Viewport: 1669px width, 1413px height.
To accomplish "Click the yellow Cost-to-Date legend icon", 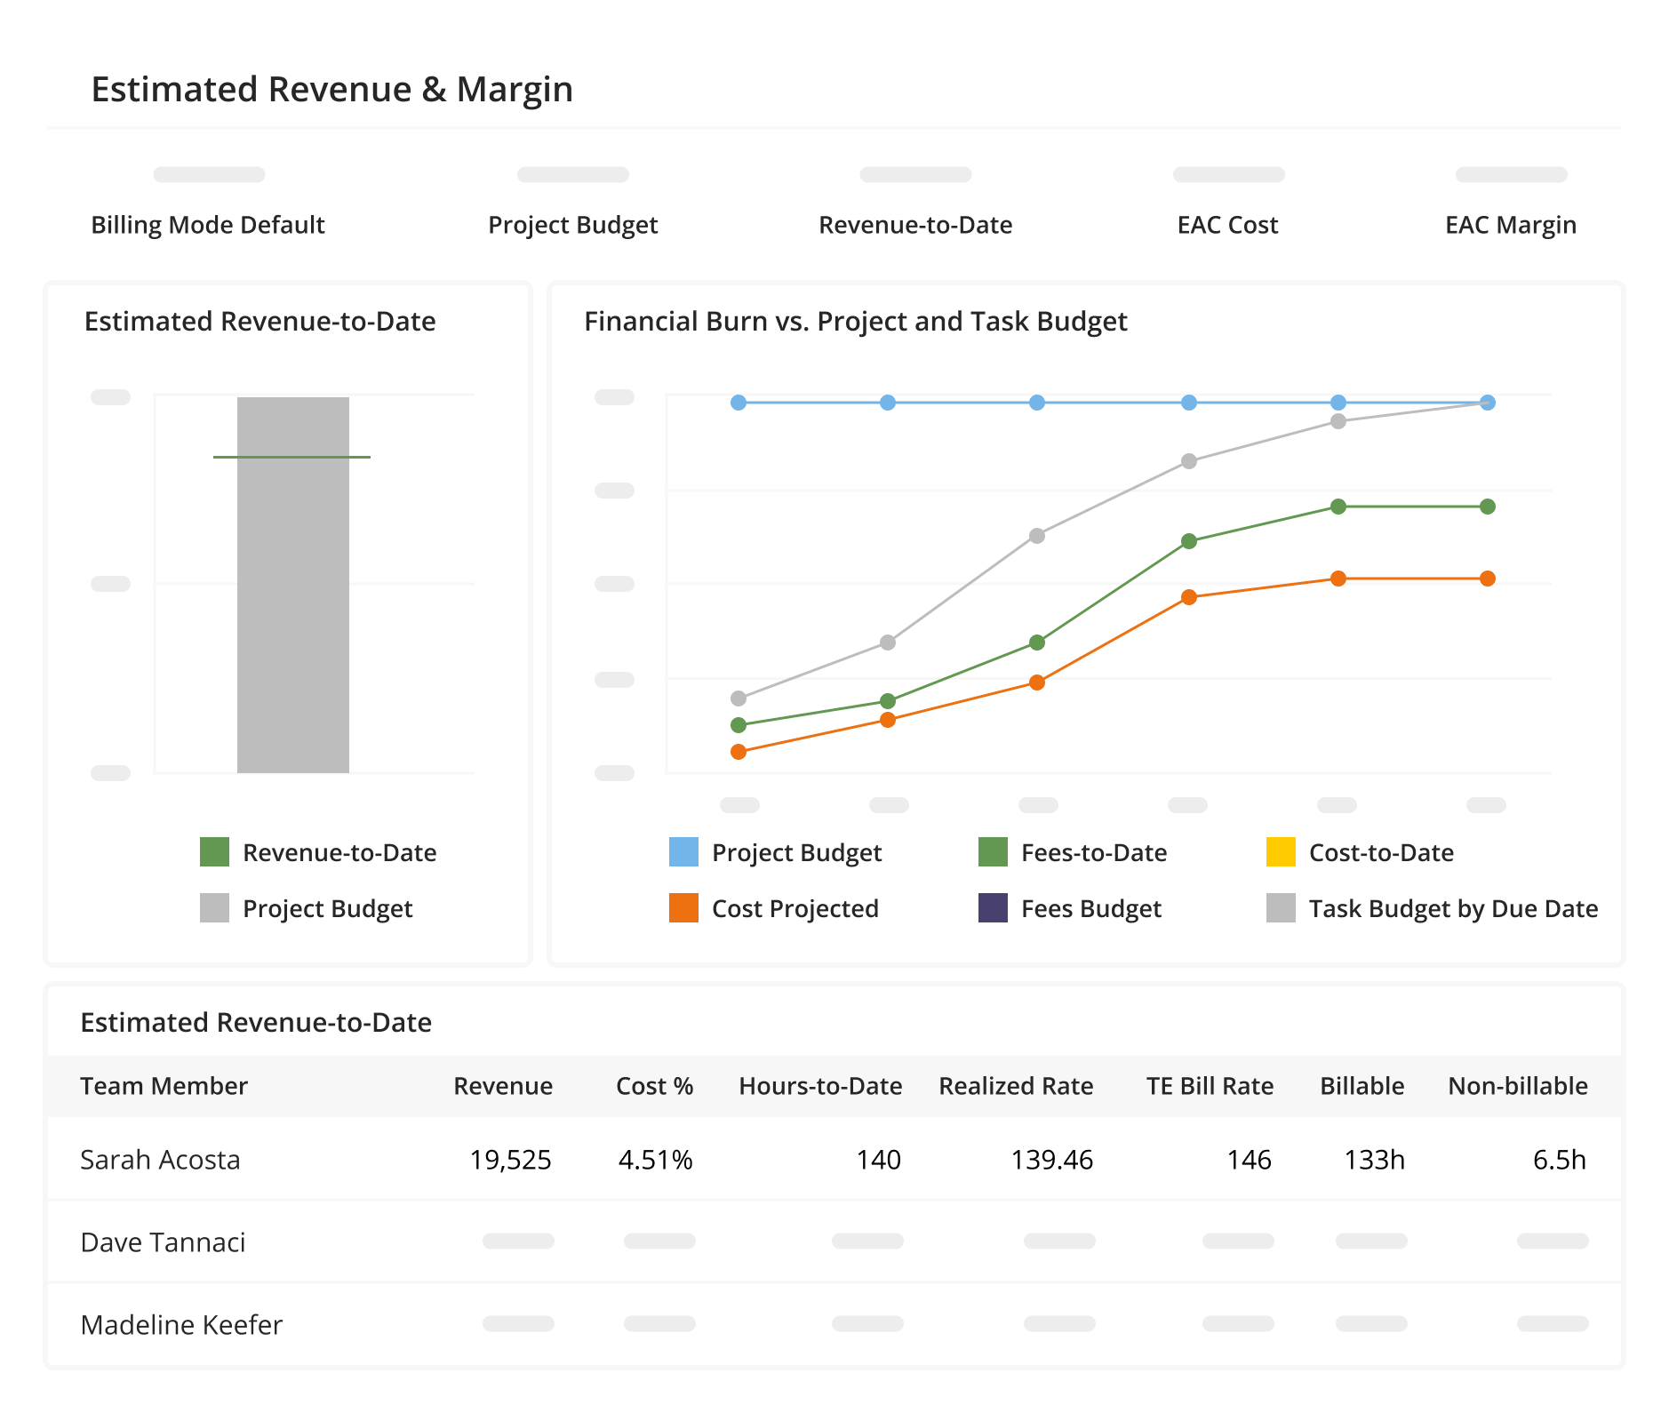I will tap(1282, 852).
